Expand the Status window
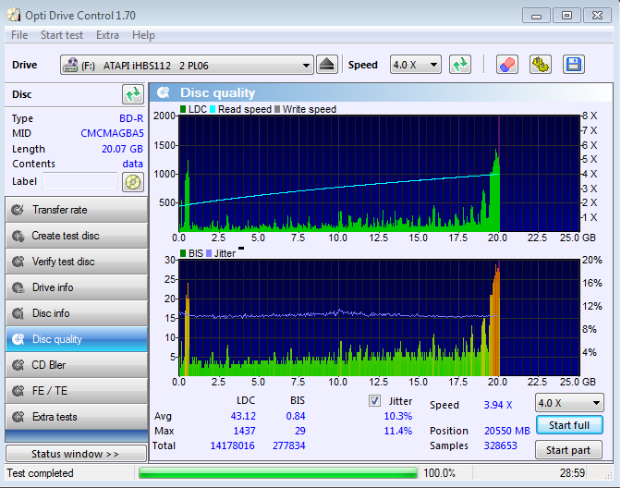Screen dimensions: 621x488 (76, 454)
